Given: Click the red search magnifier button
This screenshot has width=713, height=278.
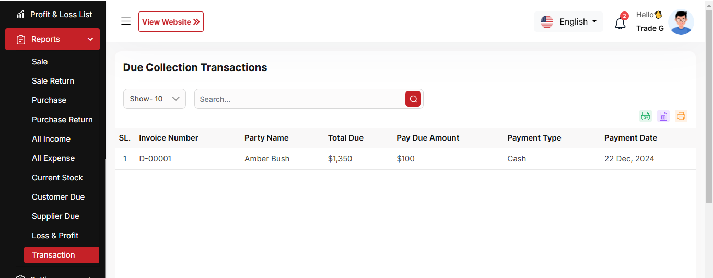Looking at the screenshot, I should 413,99.
